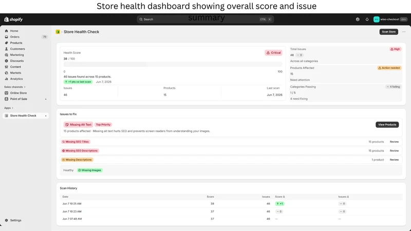Open Discounts in the sidebar

pyautogui.click(x=17, y=61)
